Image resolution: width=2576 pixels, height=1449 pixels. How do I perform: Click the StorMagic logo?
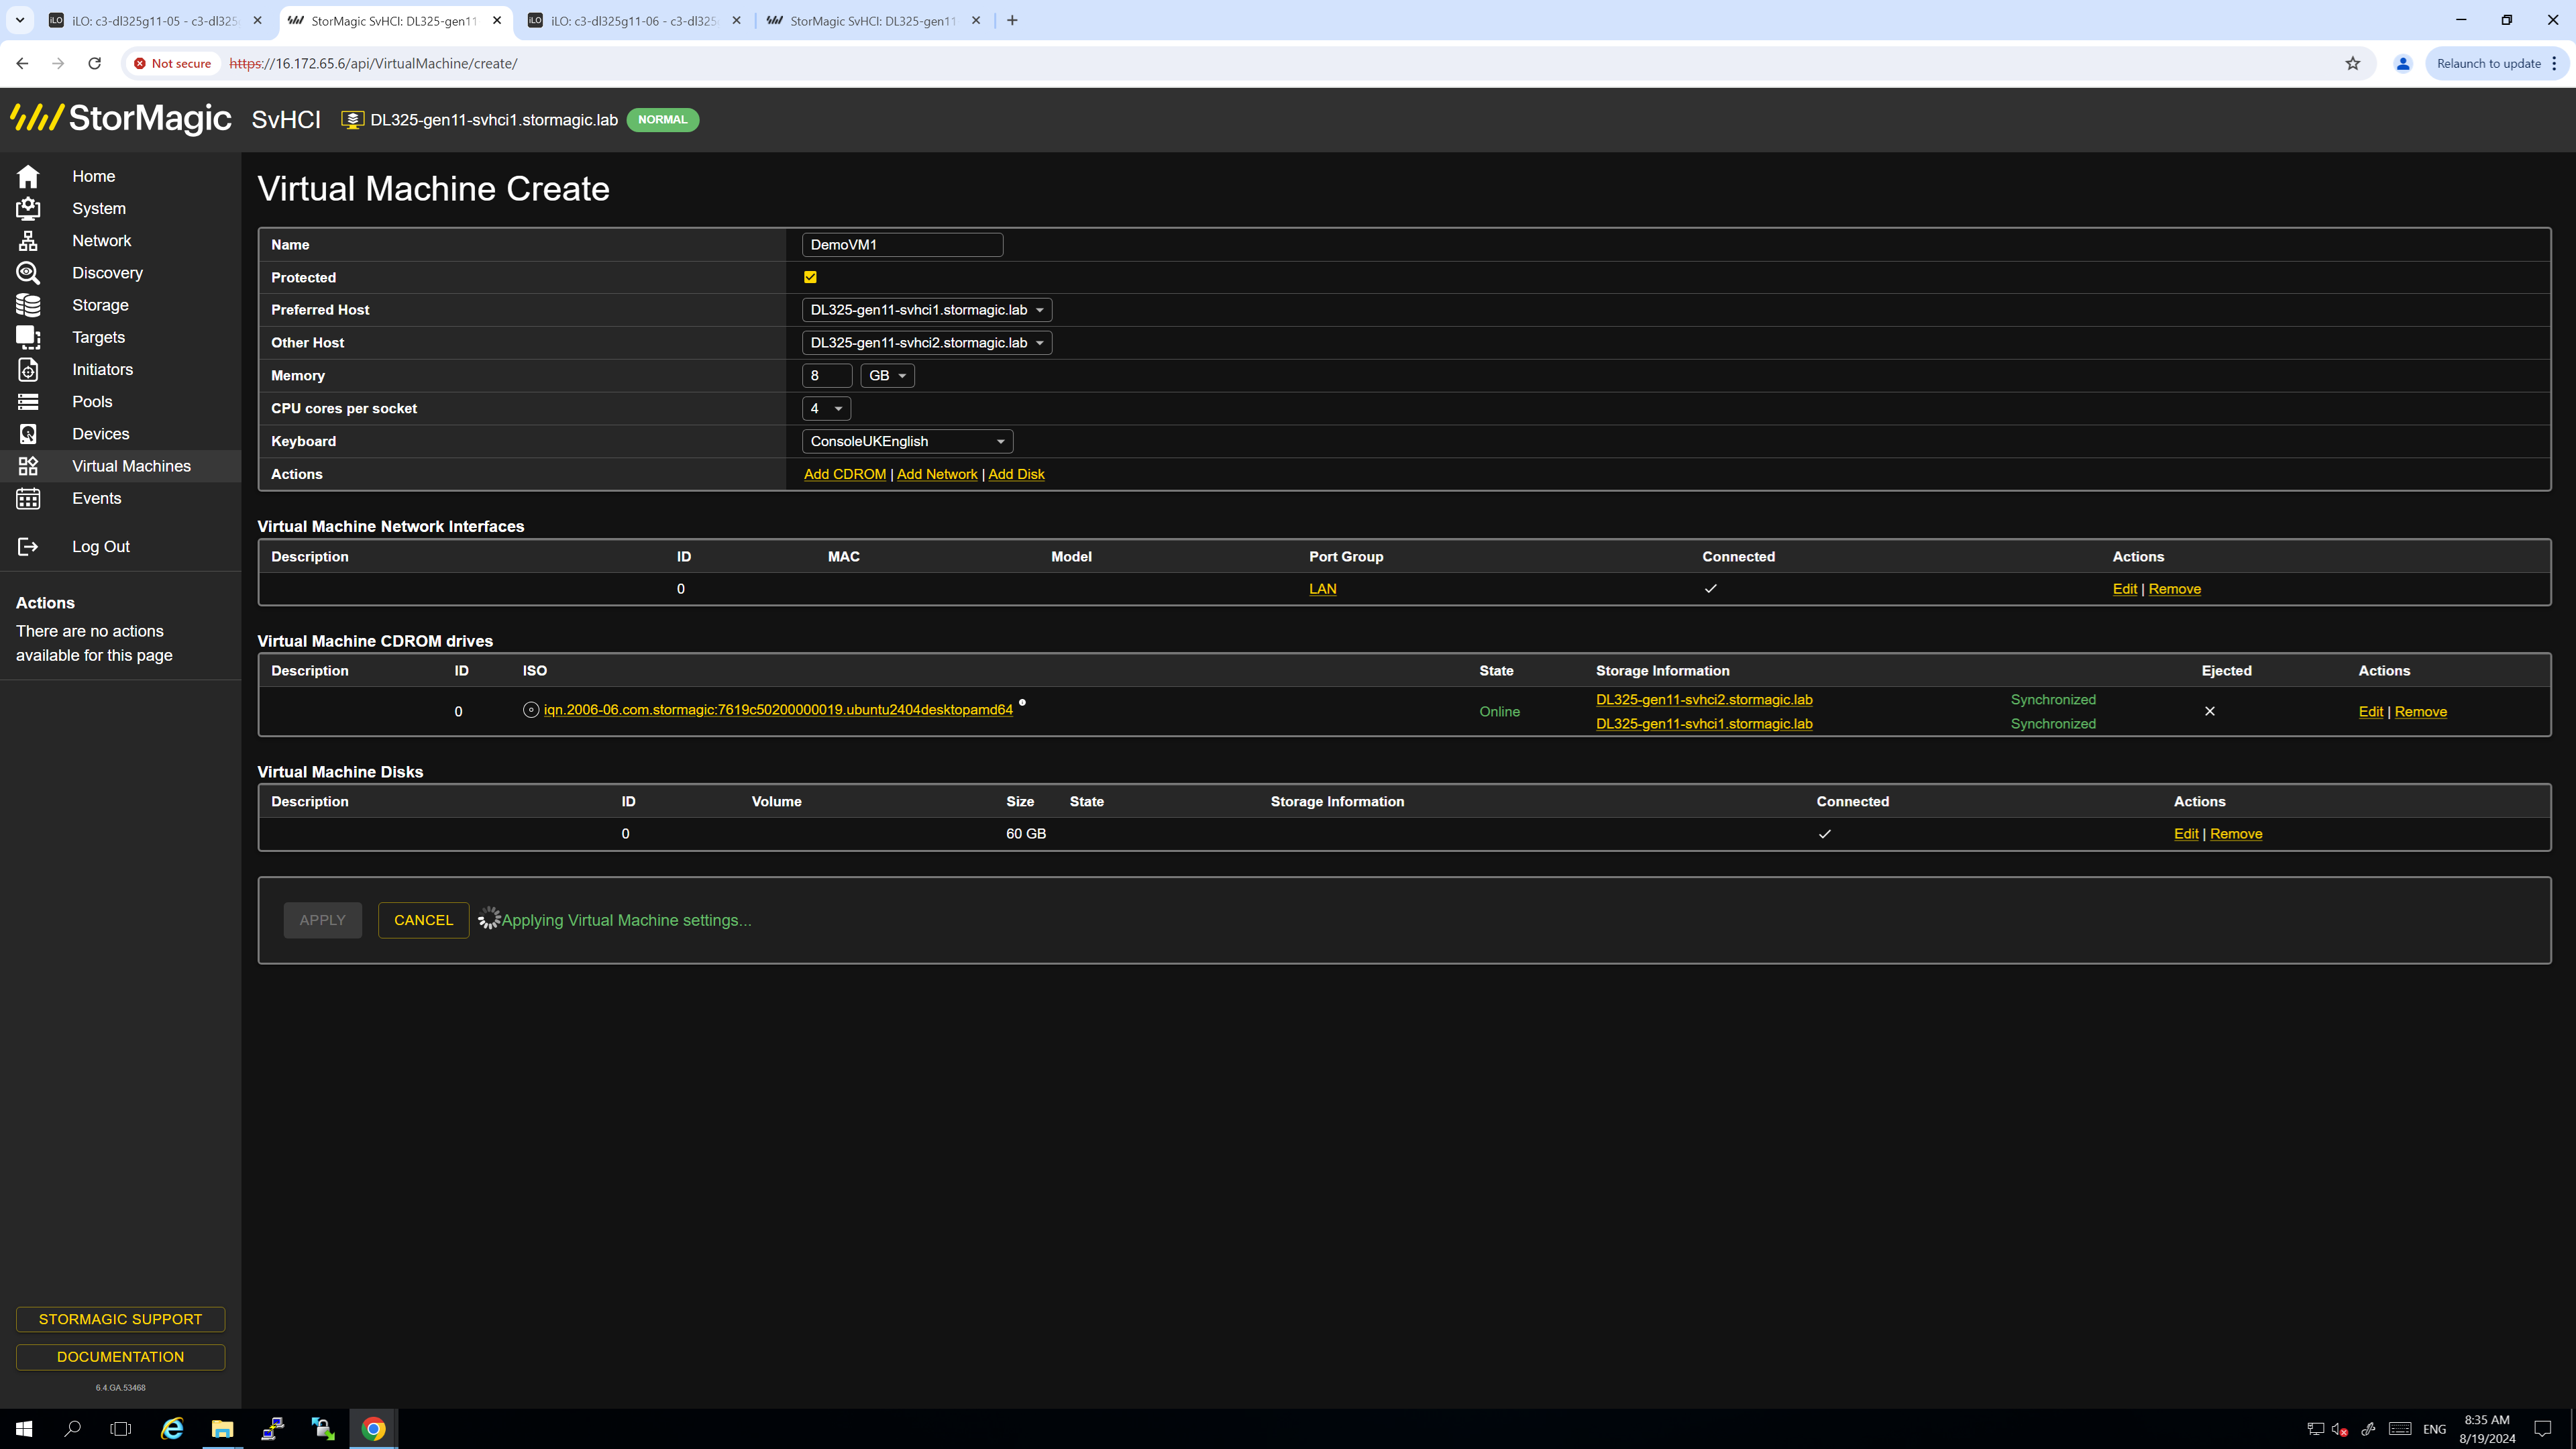click(x=121, y=119)
